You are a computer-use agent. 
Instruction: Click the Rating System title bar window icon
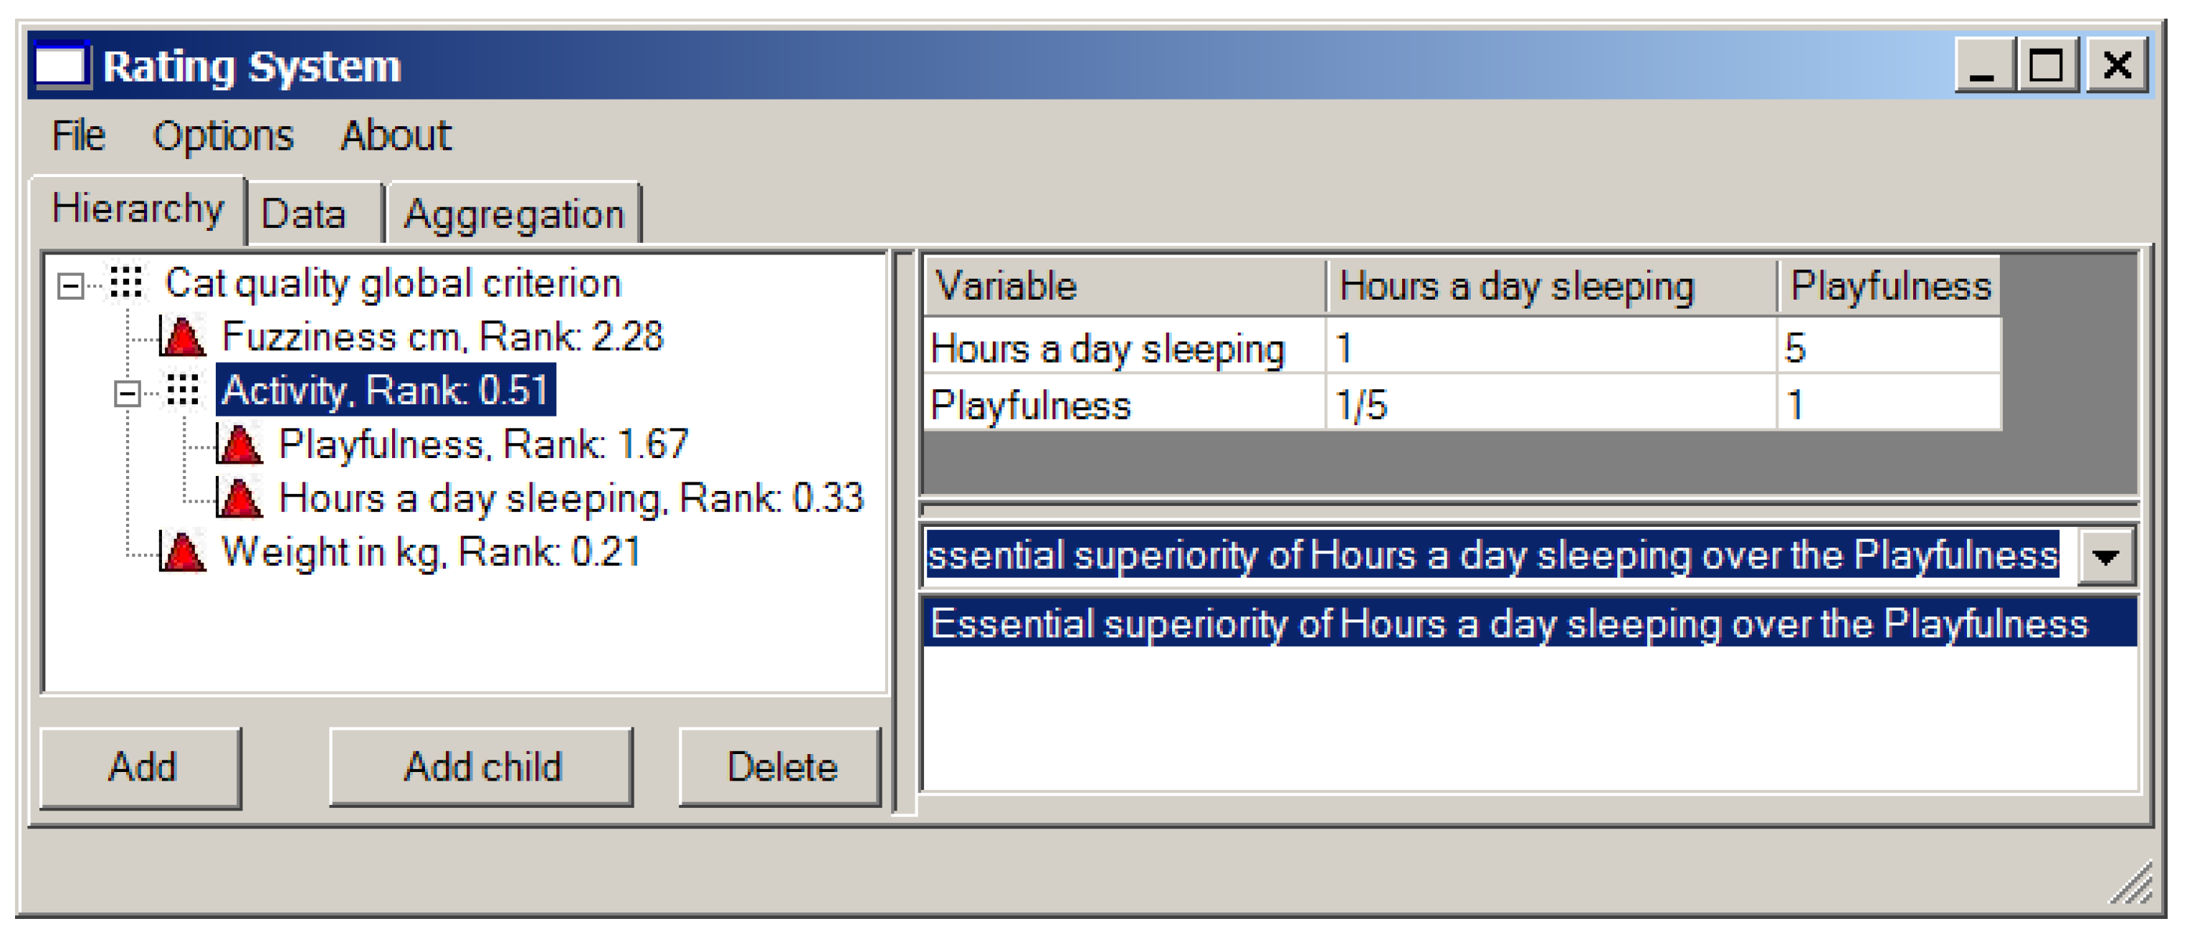60,65
